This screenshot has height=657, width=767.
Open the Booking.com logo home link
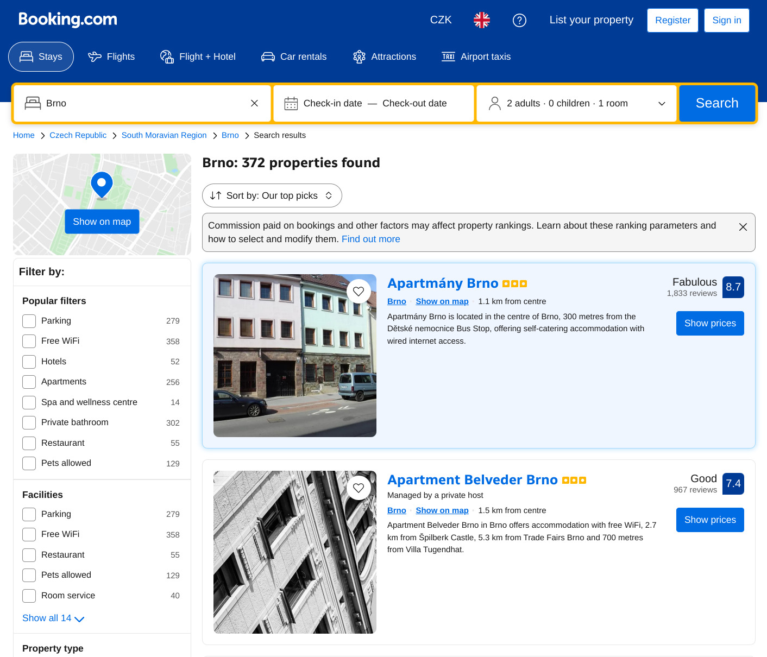[68, 20]
